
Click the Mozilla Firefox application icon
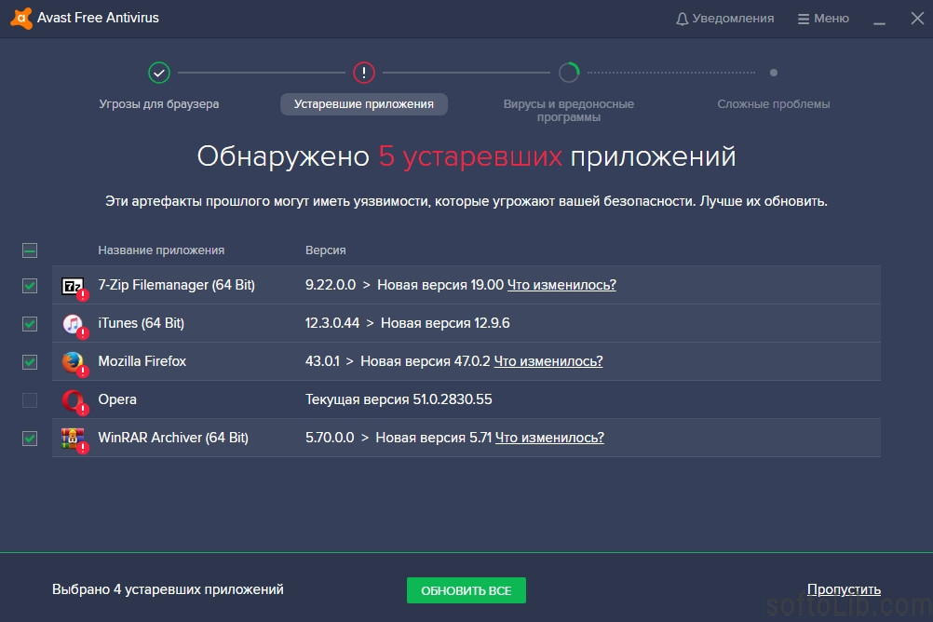coord(74,363)
